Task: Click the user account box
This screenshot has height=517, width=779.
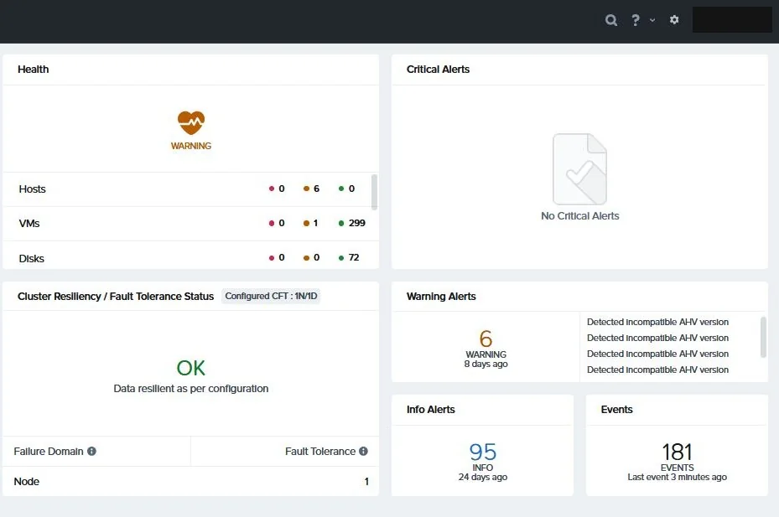Action: 732,20
